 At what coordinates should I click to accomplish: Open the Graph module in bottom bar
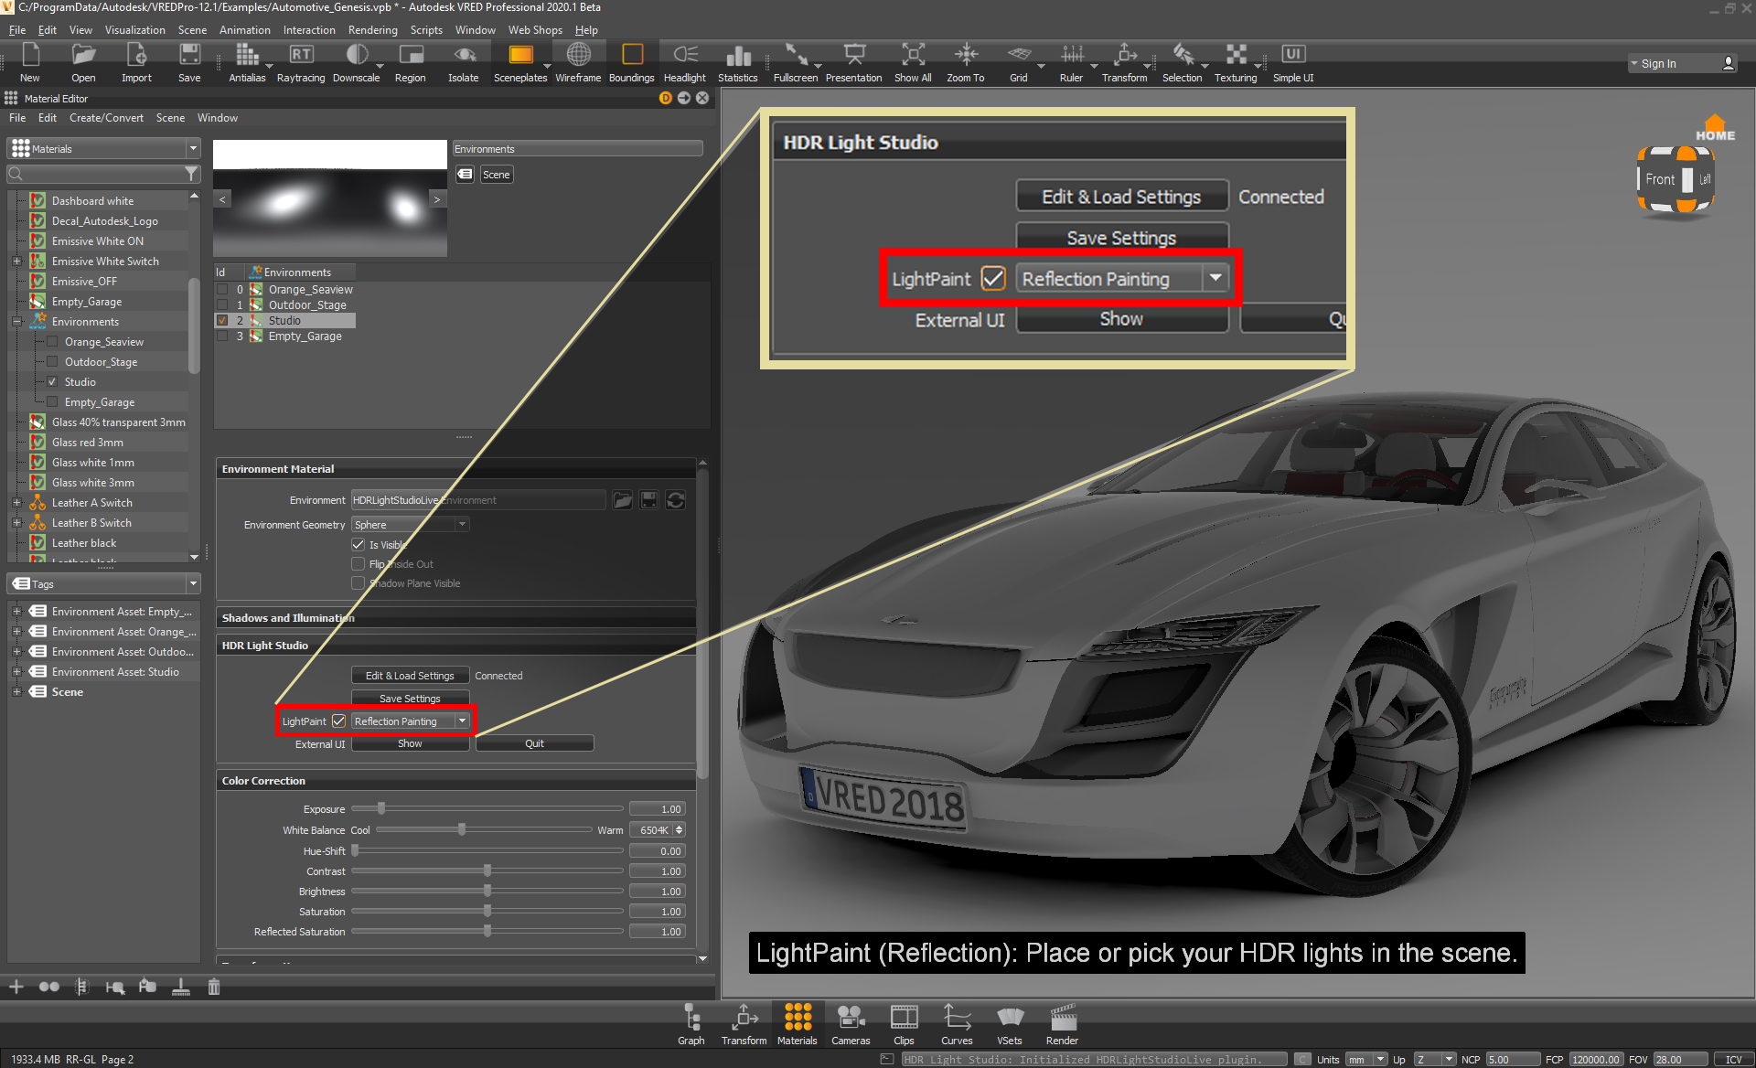point(691,1024)
